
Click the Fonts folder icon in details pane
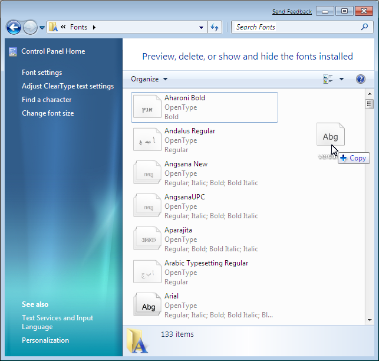(137, 340)
